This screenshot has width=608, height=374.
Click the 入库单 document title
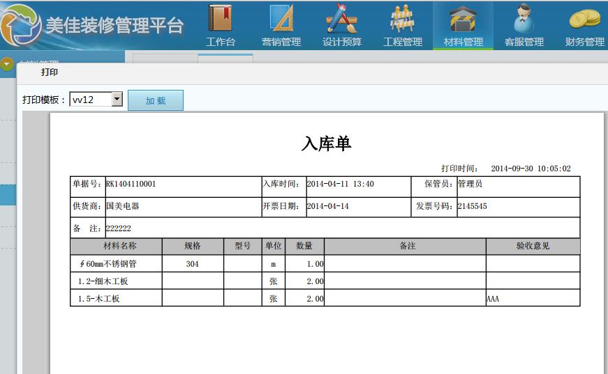click(326, 143)
